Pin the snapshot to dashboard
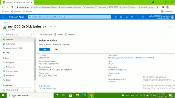The image size is (175, 98). 51,27
